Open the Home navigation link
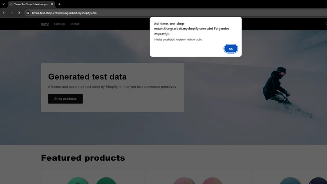Screen dimensions: 327x184 tap(45, 24)
